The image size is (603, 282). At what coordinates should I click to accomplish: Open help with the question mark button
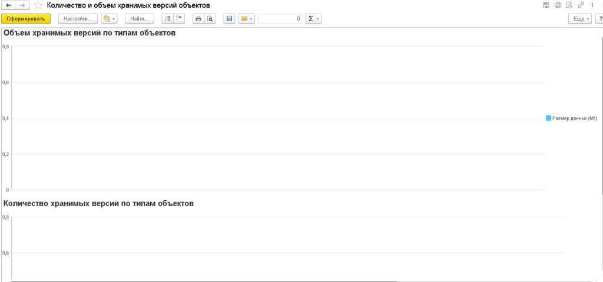coord(599,18)
